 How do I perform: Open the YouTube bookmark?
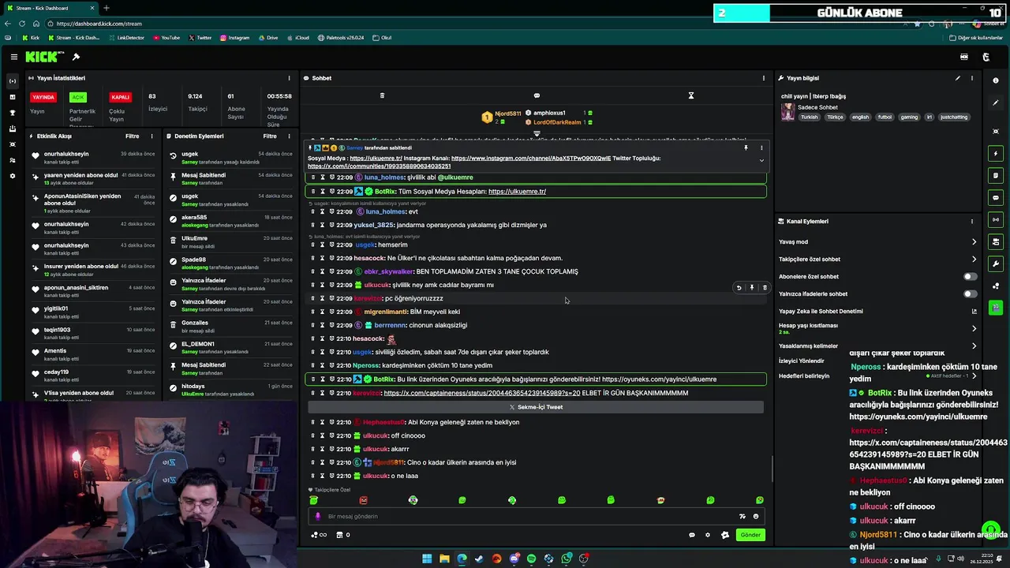[x=166, y=38]
